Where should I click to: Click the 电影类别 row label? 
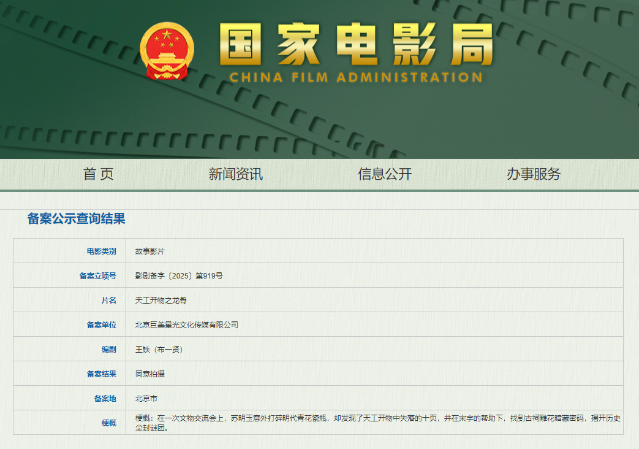point(101,251)
